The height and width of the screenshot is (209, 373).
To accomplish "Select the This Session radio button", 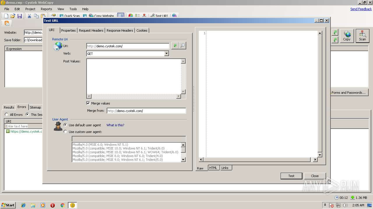I will (27, 114).
